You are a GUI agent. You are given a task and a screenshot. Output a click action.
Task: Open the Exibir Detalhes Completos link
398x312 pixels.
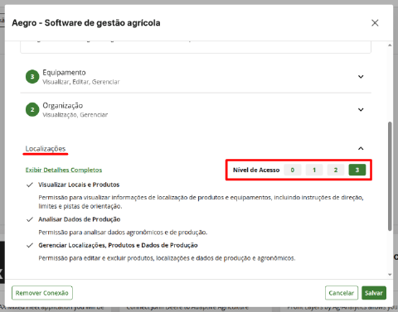pyautogui.click(x=64, y=170)
